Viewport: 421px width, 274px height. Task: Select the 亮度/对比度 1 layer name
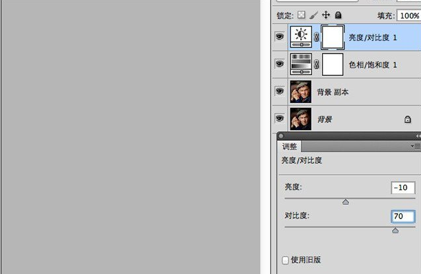click(x=373, y=38)
